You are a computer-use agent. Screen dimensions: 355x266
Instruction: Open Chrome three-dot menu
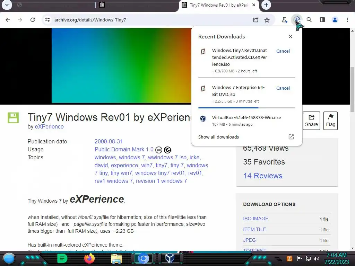(347, 20)
